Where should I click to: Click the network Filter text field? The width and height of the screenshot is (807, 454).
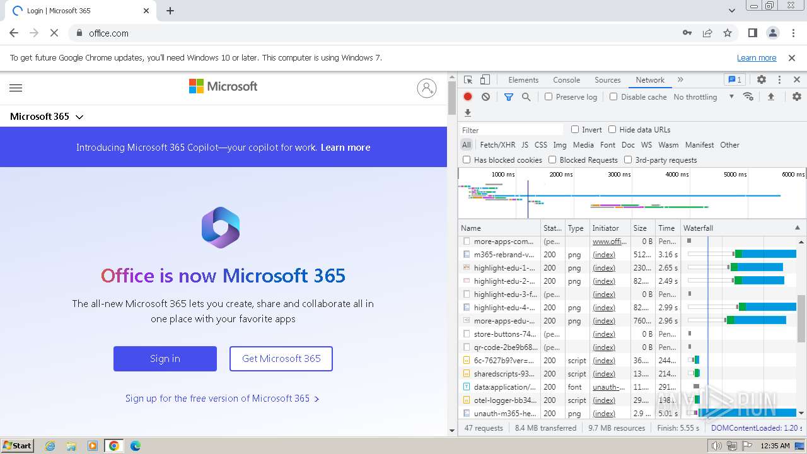[512, 130]
